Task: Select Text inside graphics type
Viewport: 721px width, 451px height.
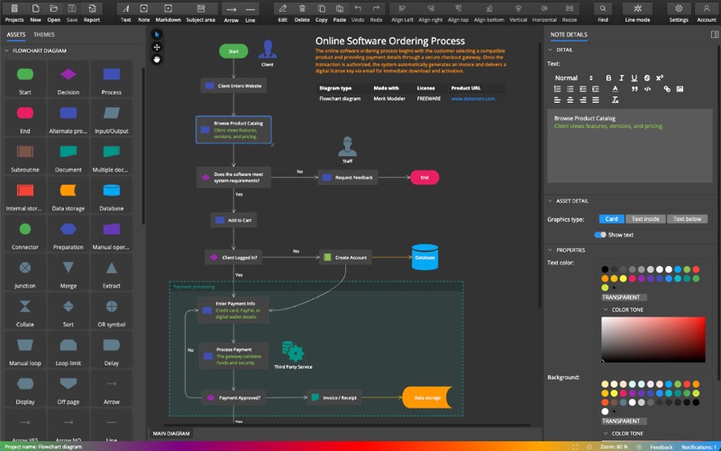Action: [645, 219]
